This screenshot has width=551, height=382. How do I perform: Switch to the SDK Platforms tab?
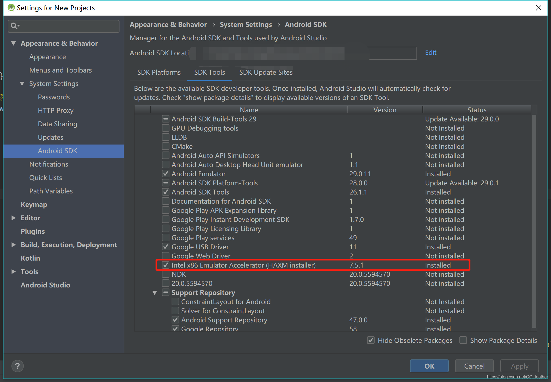point(159,72)
